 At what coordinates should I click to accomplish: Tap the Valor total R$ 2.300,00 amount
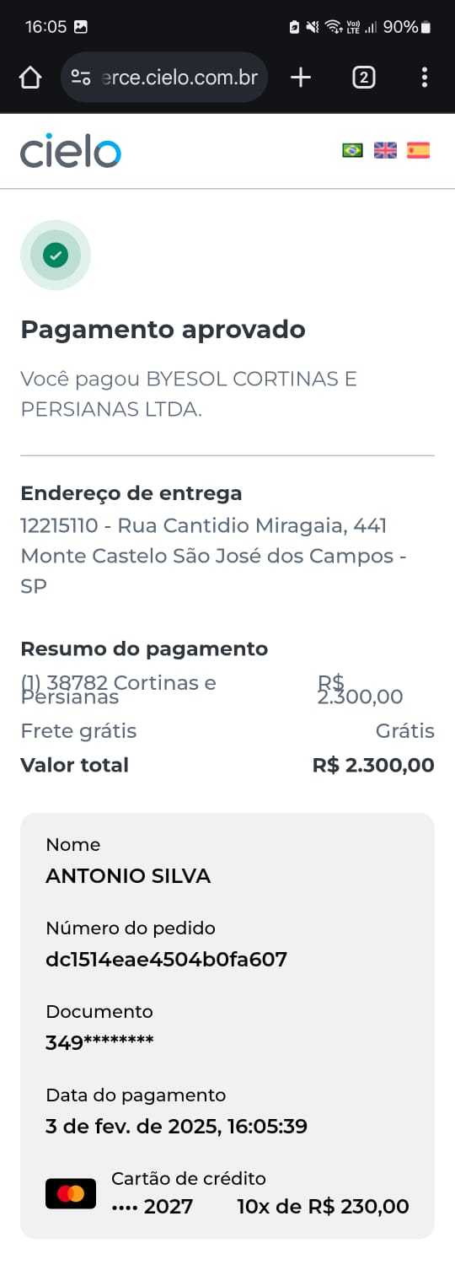(373, 765)
